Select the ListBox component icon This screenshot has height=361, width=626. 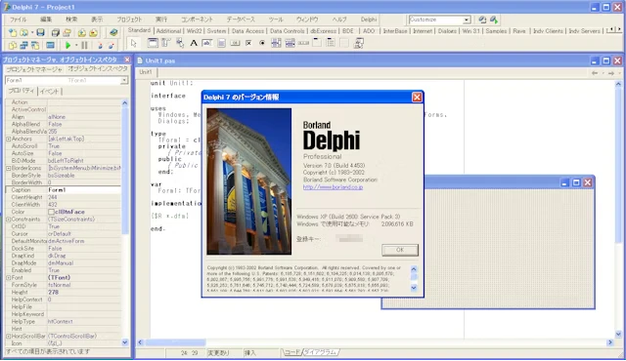(276, 43)
